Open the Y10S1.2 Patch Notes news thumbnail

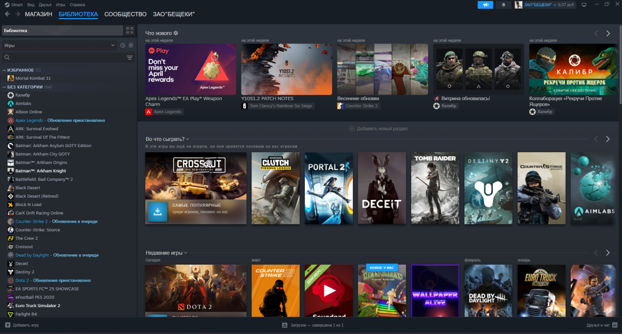click(x=287, y=69)
